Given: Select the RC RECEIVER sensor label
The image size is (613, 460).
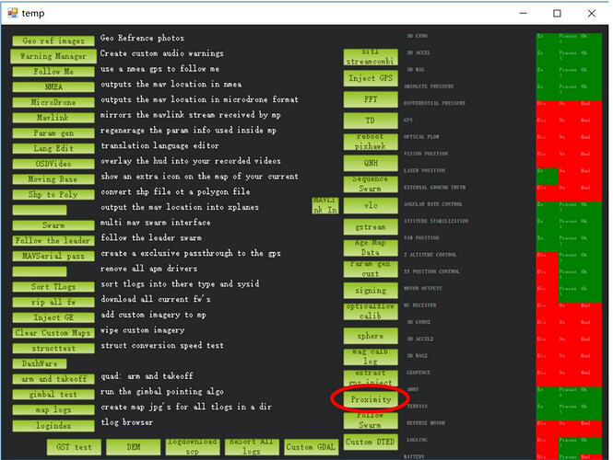Looking at the screenshot, I should pyautogui.click(x=419, y=305).
